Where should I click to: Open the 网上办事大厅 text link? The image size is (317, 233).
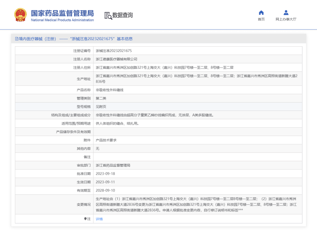click(x=286, y=19)
